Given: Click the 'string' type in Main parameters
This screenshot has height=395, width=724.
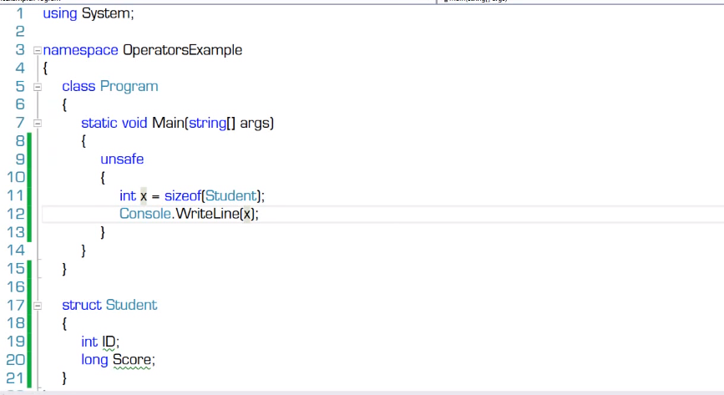Looking at the screenshot, I should 207,124.
